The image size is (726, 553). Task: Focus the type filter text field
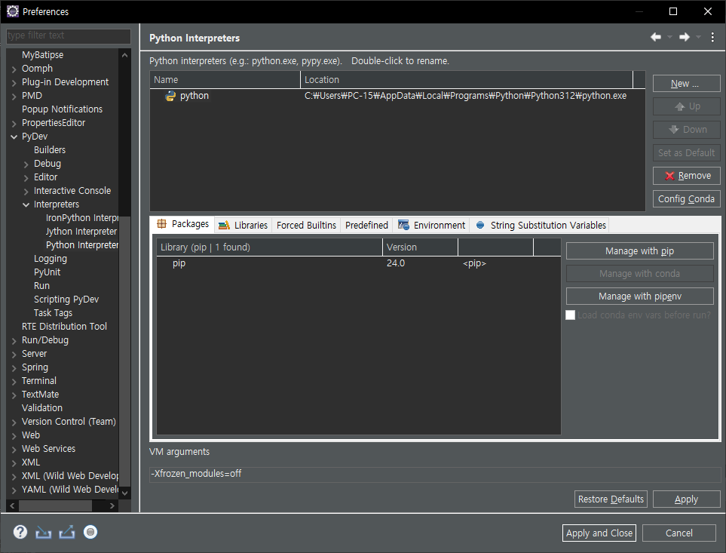69,35
